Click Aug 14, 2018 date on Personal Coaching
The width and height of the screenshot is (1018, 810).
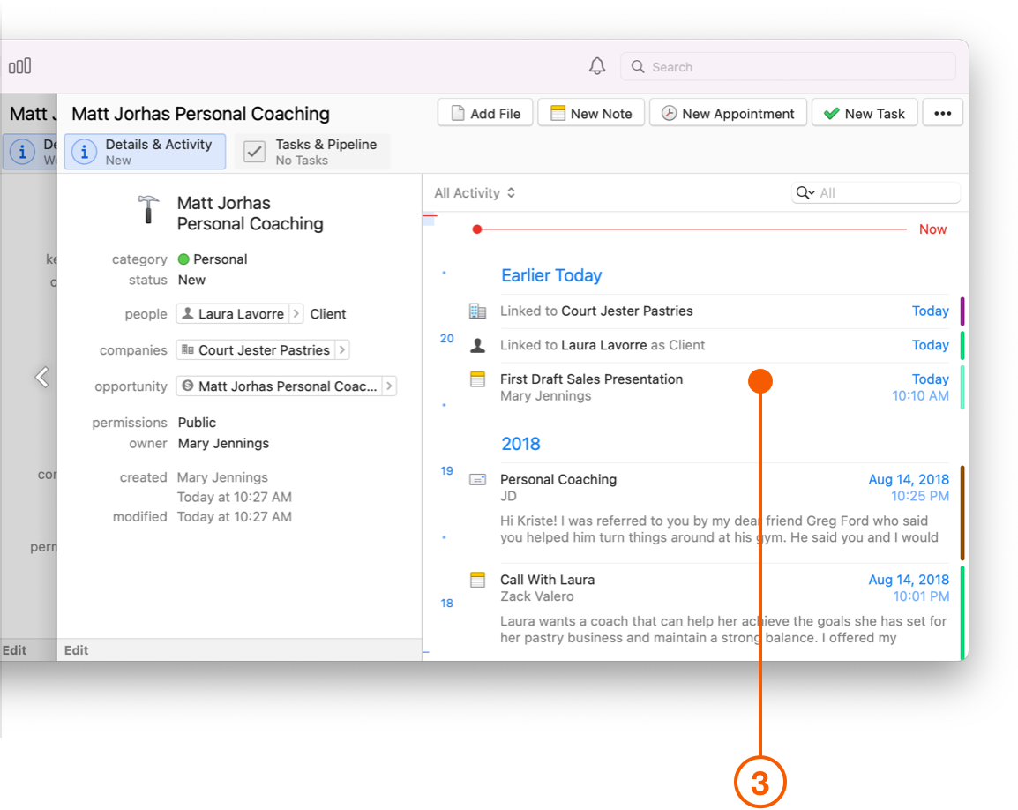[x=909, y=480]
